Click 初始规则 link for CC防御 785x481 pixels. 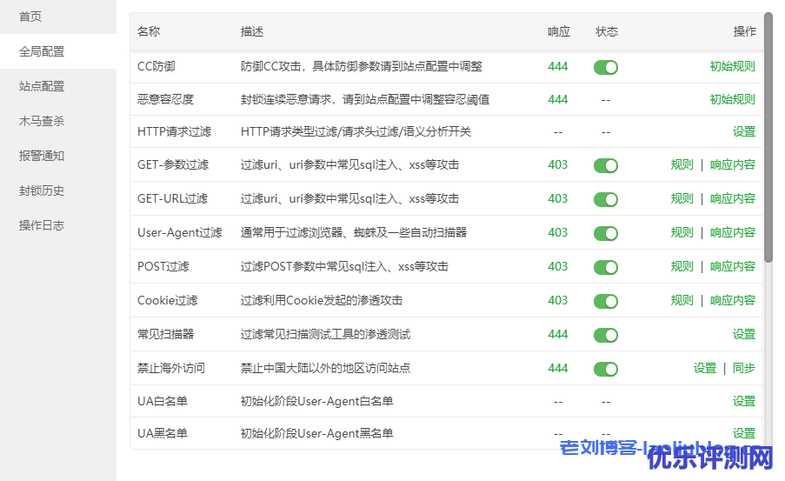tap(732, 66)
